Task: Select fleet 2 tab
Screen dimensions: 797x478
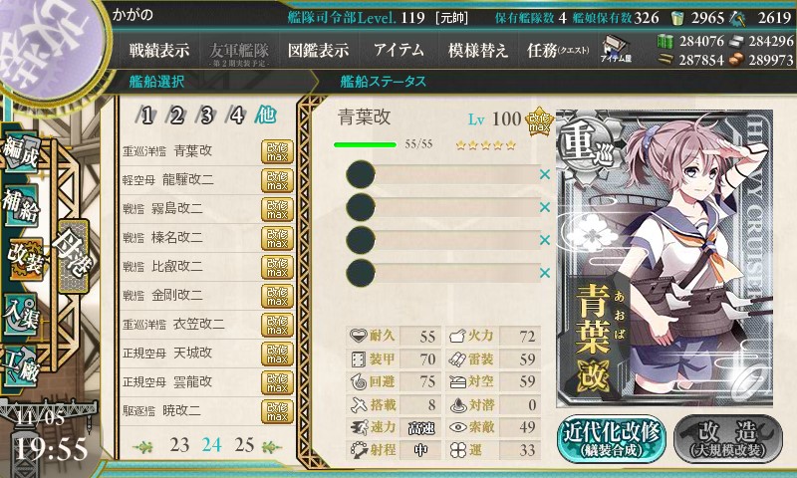Action: coord(176,116)
